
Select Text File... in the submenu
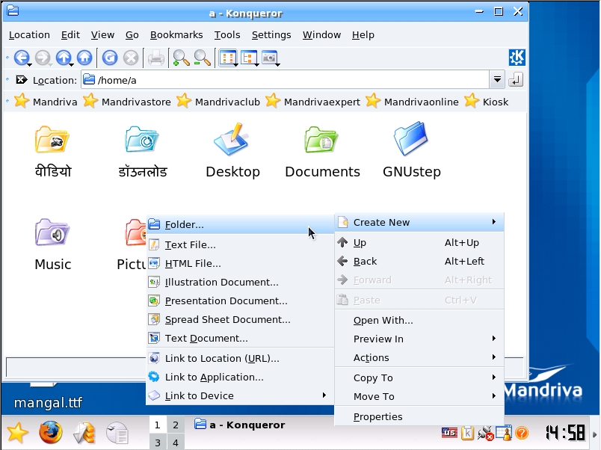click(x=190, y=244)
